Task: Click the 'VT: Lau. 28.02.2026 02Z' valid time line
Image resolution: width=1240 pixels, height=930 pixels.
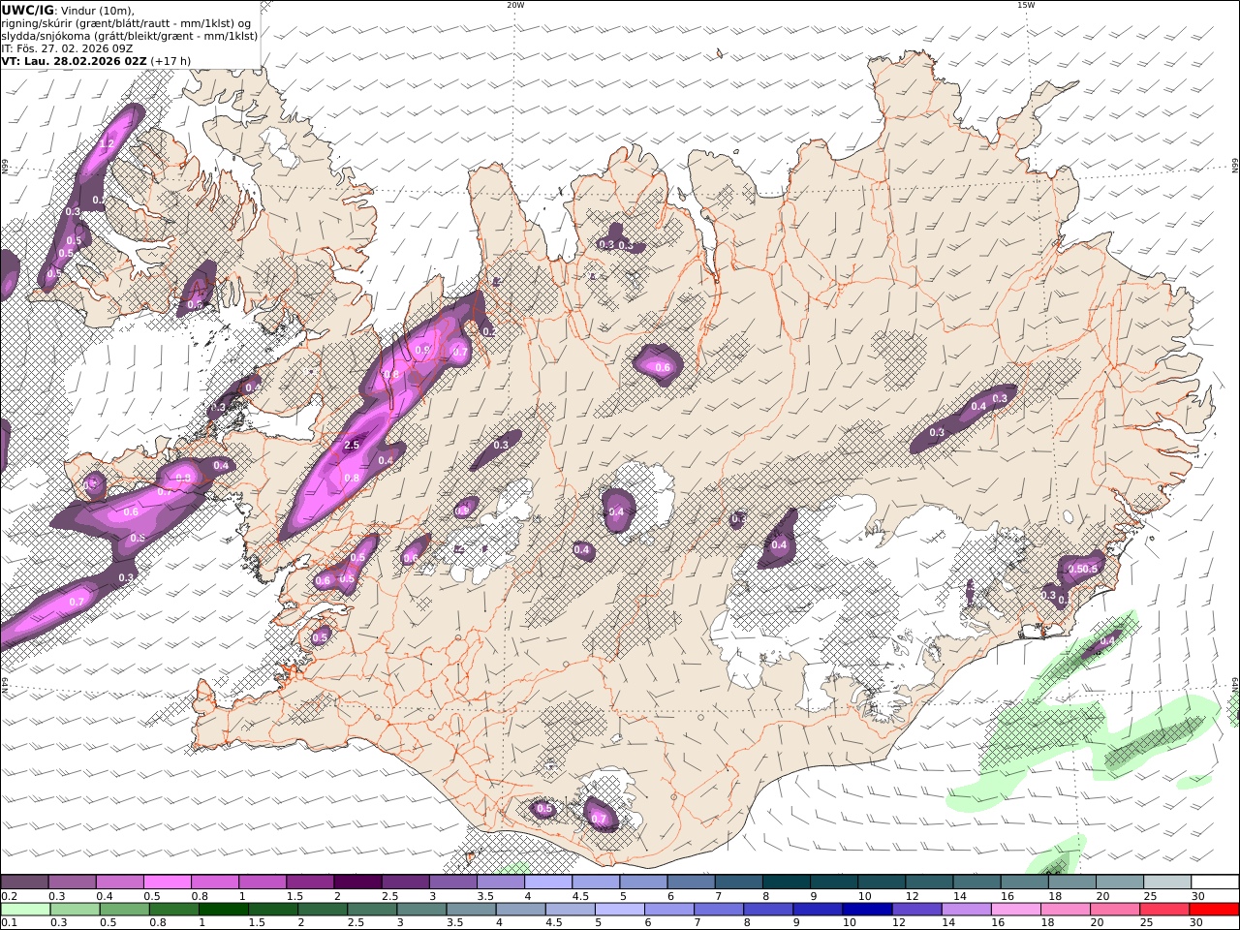Action: [x=75, y=61]
